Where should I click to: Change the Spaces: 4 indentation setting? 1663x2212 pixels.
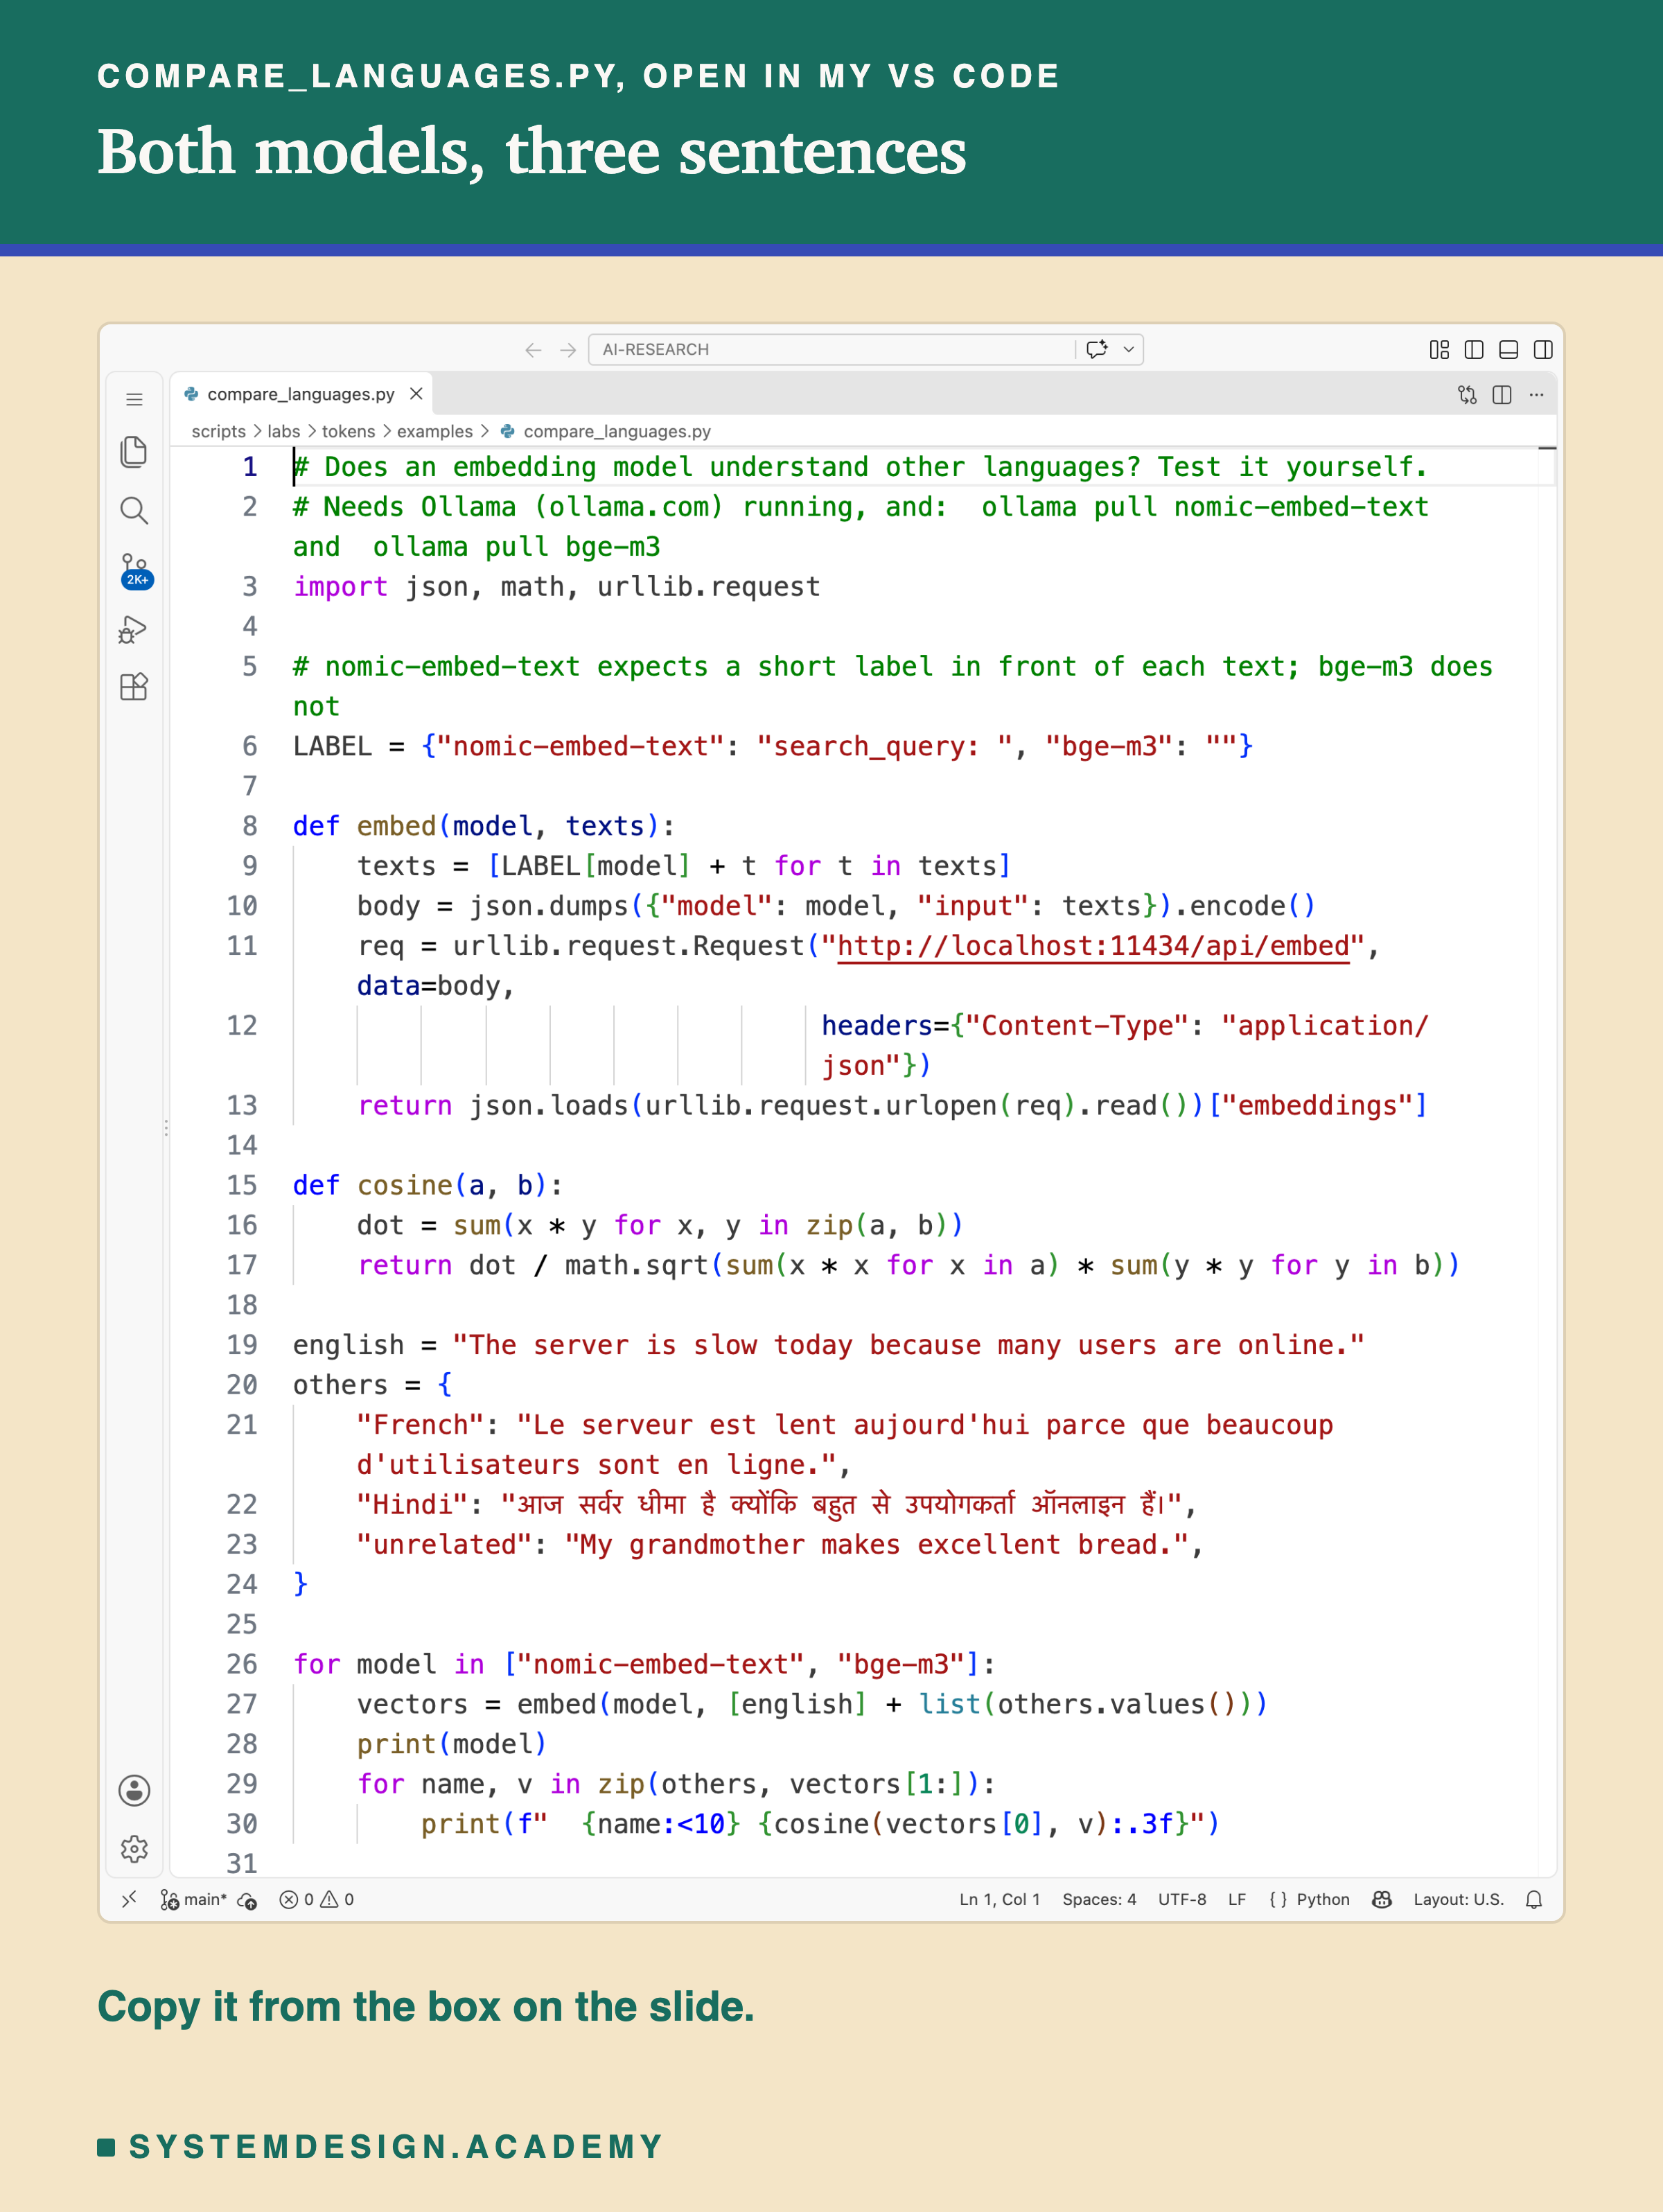pos(1099,1899)
